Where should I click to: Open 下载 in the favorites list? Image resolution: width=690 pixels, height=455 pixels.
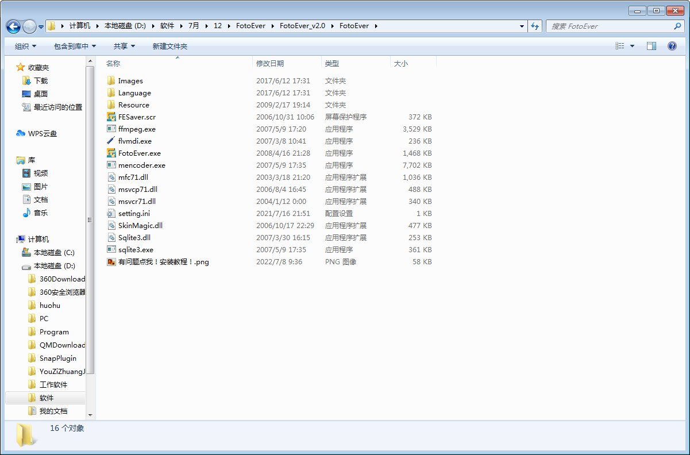coord(41,80)
